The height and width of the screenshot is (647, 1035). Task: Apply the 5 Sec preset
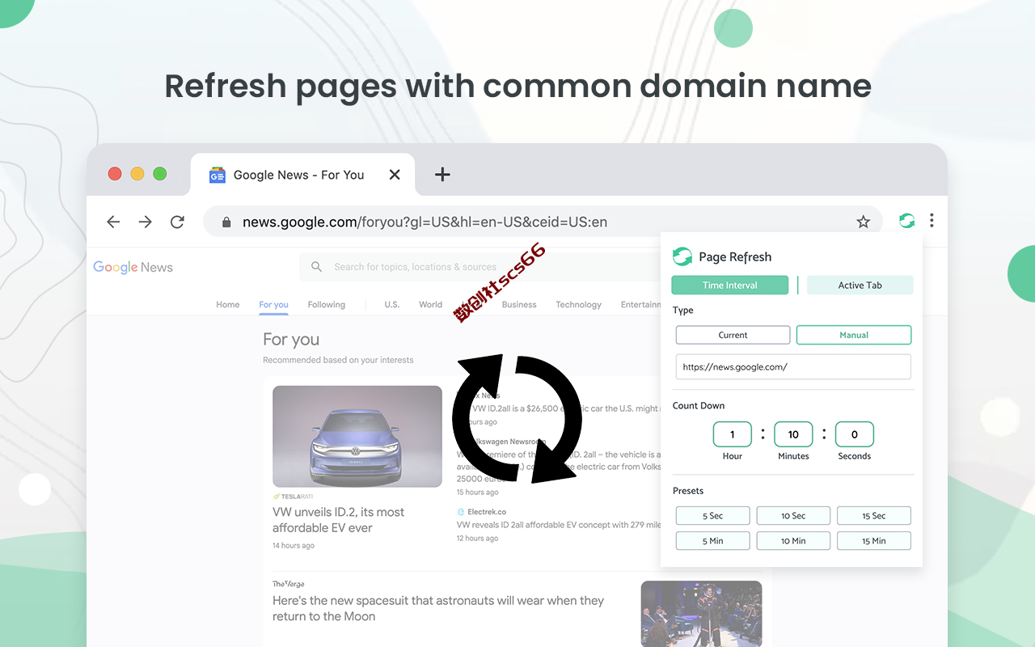click(x=713, y=516)
